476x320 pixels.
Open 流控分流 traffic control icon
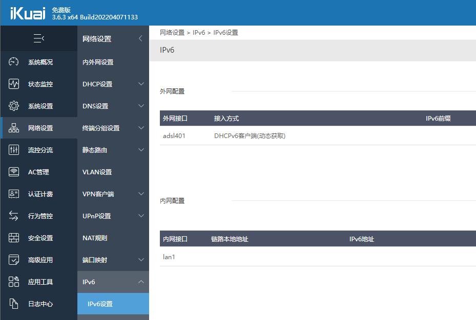(14, 150)
